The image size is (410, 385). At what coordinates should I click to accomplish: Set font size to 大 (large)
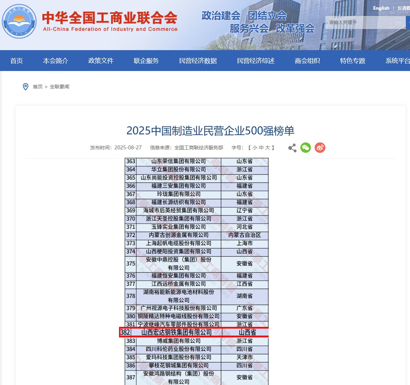(x=267, y=148)
